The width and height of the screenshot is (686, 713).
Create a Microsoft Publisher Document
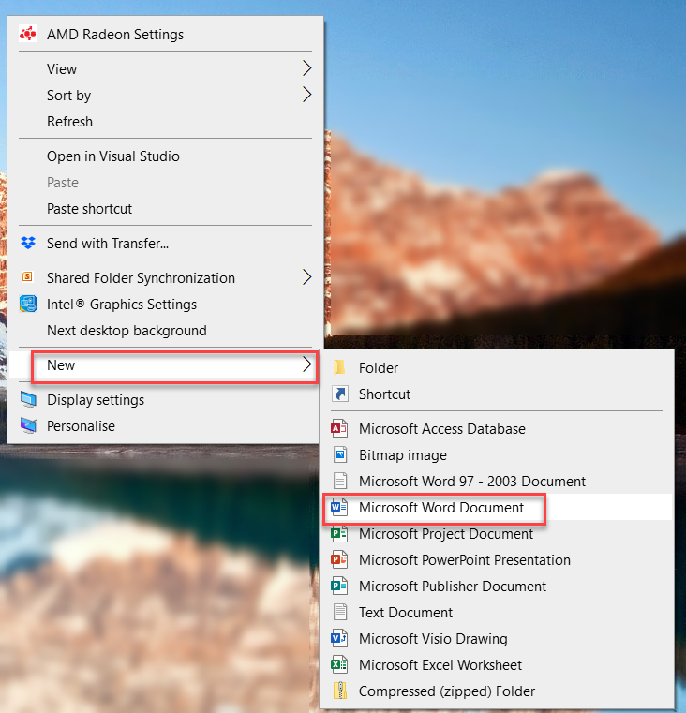point(497,587)
